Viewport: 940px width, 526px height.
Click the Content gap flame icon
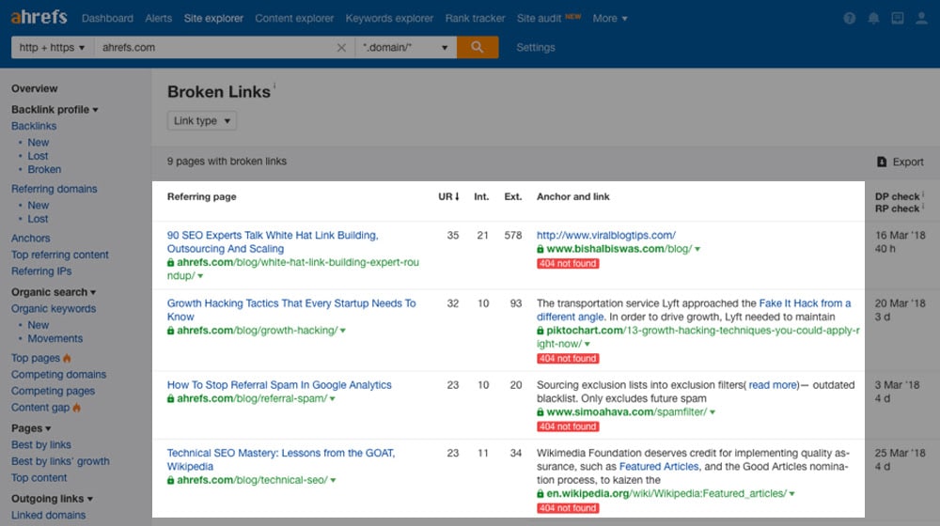[76, 408]
